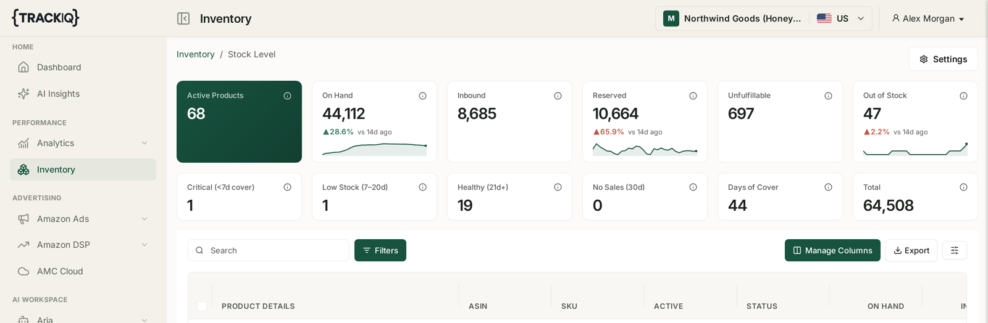Open the table display options sliders icon
This screenshot has width=988, height=323.
coord(954,250)
